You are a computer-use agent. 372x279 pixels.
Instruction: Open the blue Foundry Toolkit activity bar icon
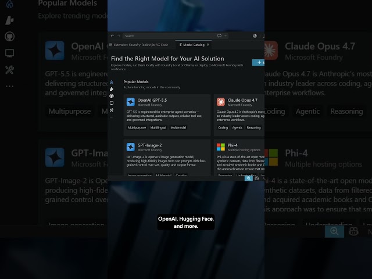[112, 82]
